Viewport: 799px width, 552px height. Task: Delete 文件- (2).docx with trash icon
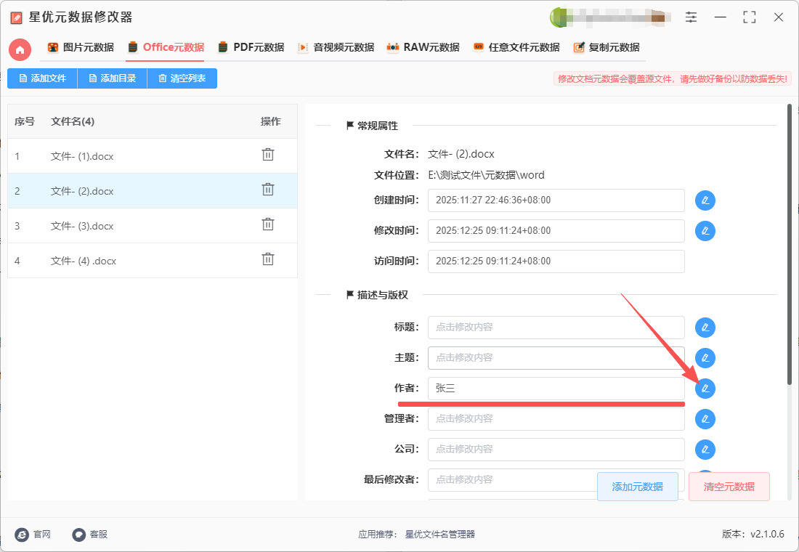tap(268, 190)
